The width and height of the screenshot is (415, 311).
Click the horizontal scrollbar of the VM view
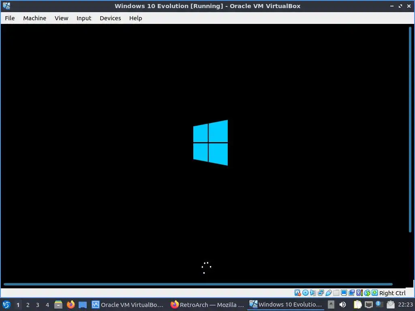198,284
